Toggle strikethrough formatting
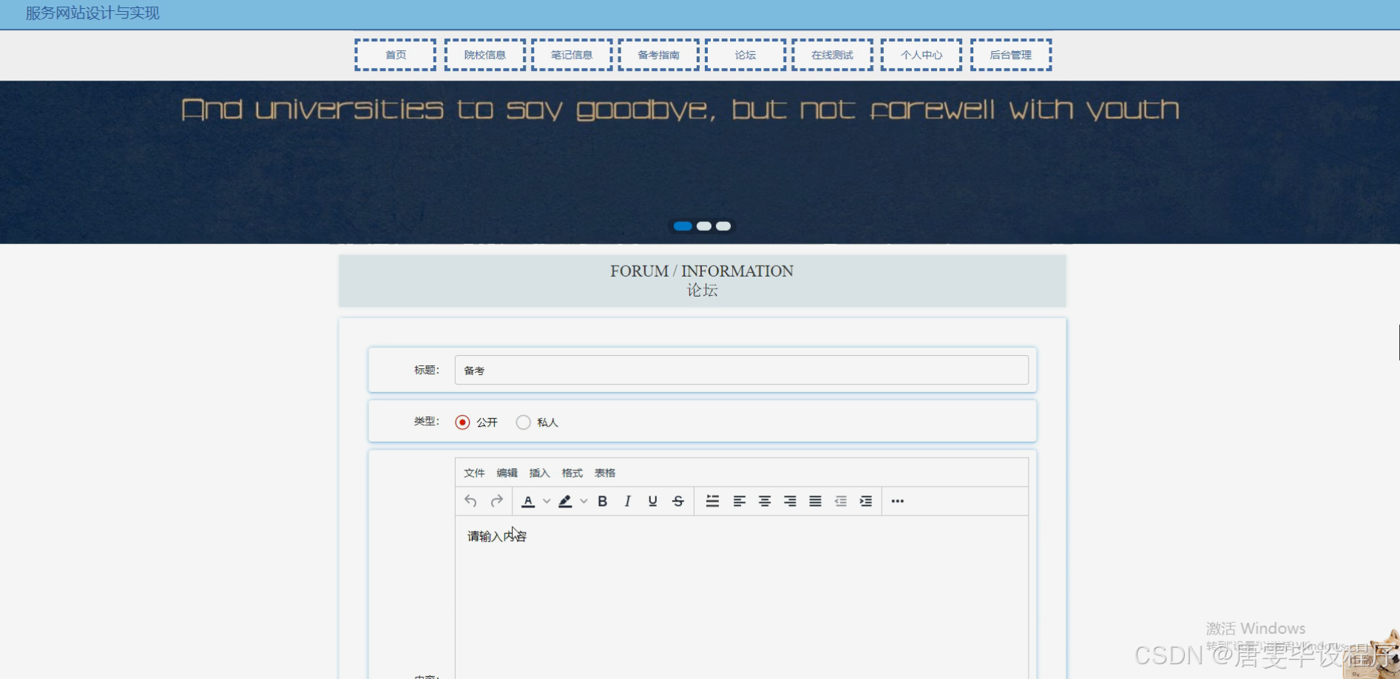This screenshot has height=679, width=1400. pyautogui.click(x=678, y=501)
